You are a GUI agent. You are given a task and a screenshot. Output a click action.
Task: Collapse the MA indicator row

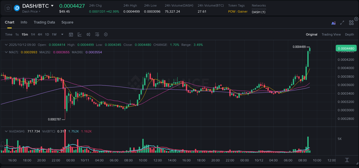[x=6, y=52]
